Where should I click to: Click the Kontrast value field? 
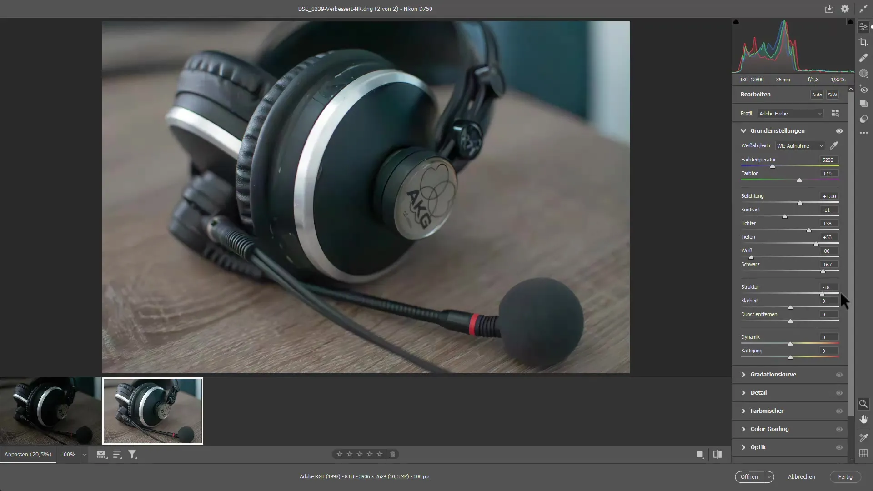pyautogui.click(x=829, y=210)
